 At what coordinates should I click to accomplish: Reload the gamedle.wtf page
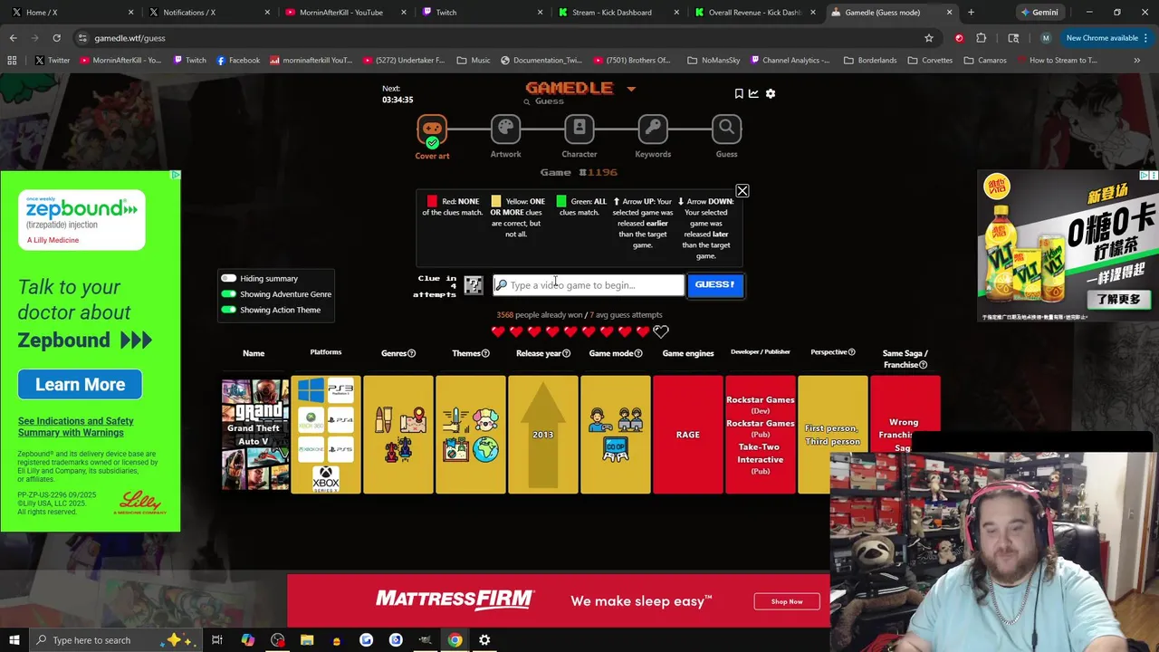(x=56, y=38)
